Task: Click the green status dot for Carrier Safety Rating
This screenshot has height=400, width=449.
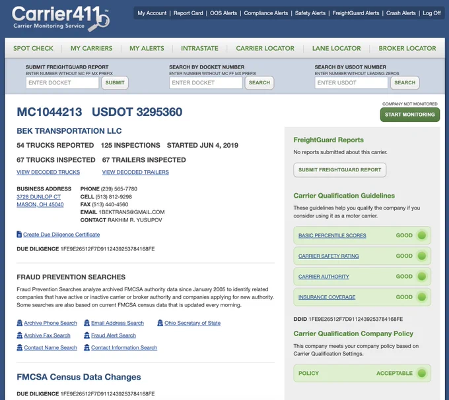Action: 421,256
